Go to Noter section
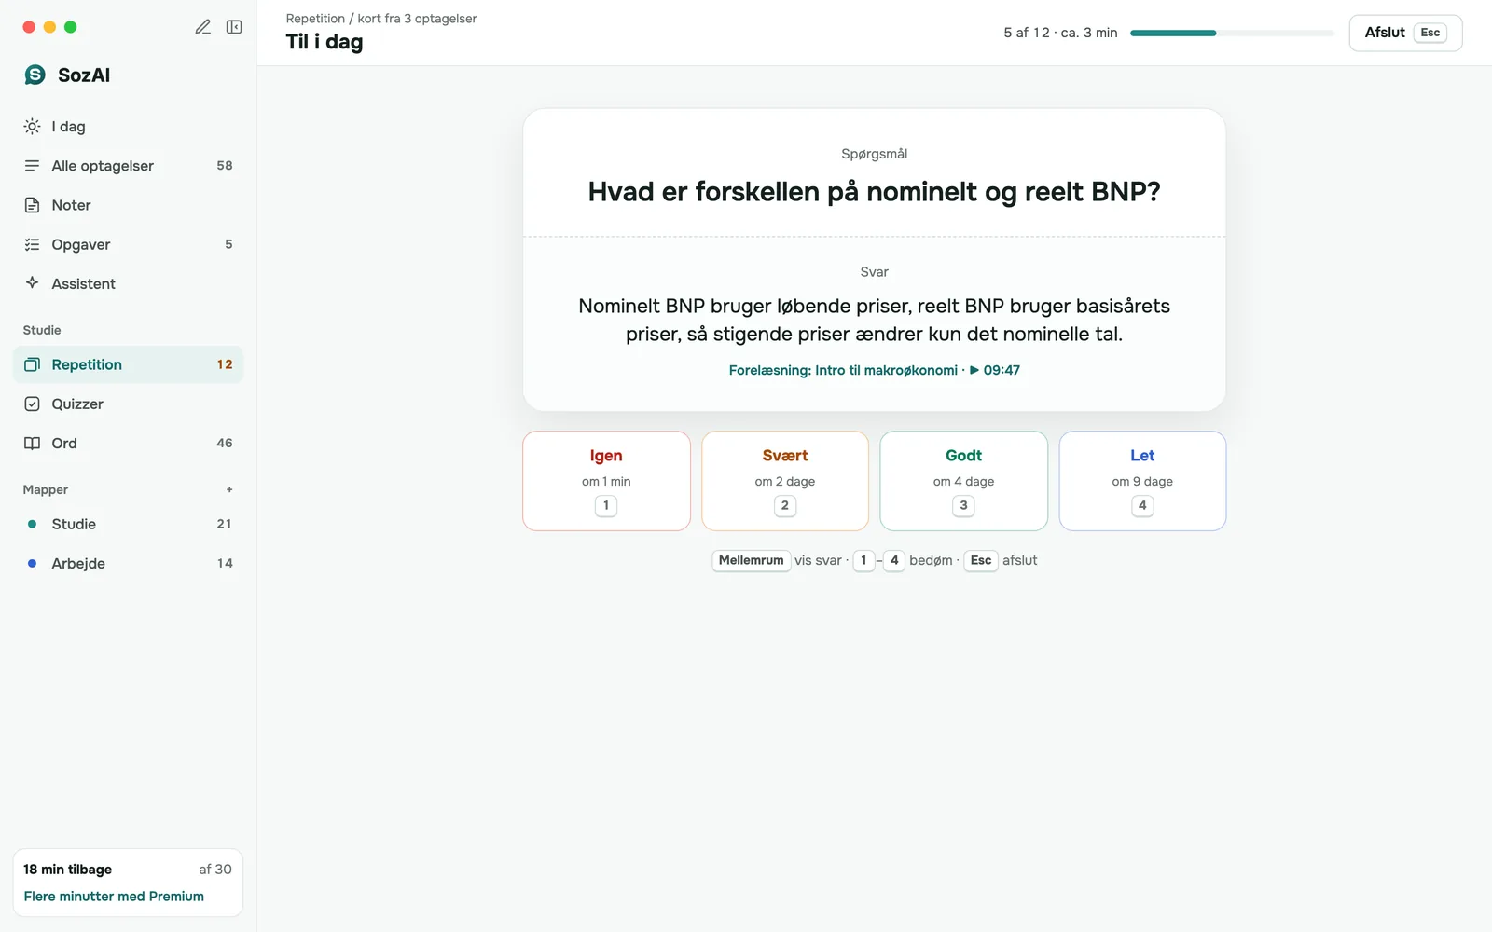The width and height of the screenshot is (1492, 932). 128,205
